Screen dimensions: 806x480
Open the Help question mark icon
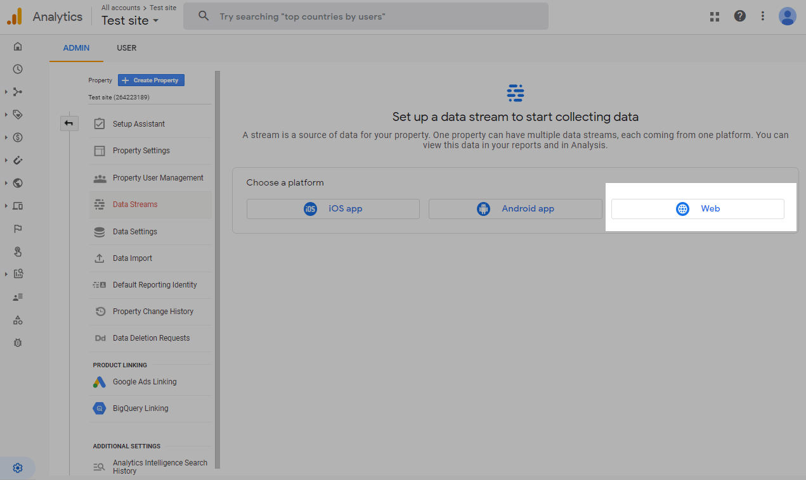(739, 16)
